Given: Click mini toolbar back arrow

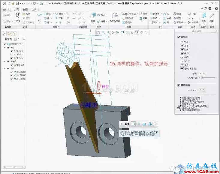Looking at the screenshot, I should 121,124.
